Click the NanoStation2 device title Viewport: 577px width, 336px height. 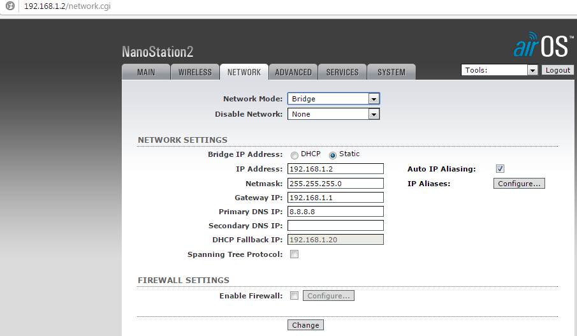(157, 52)
